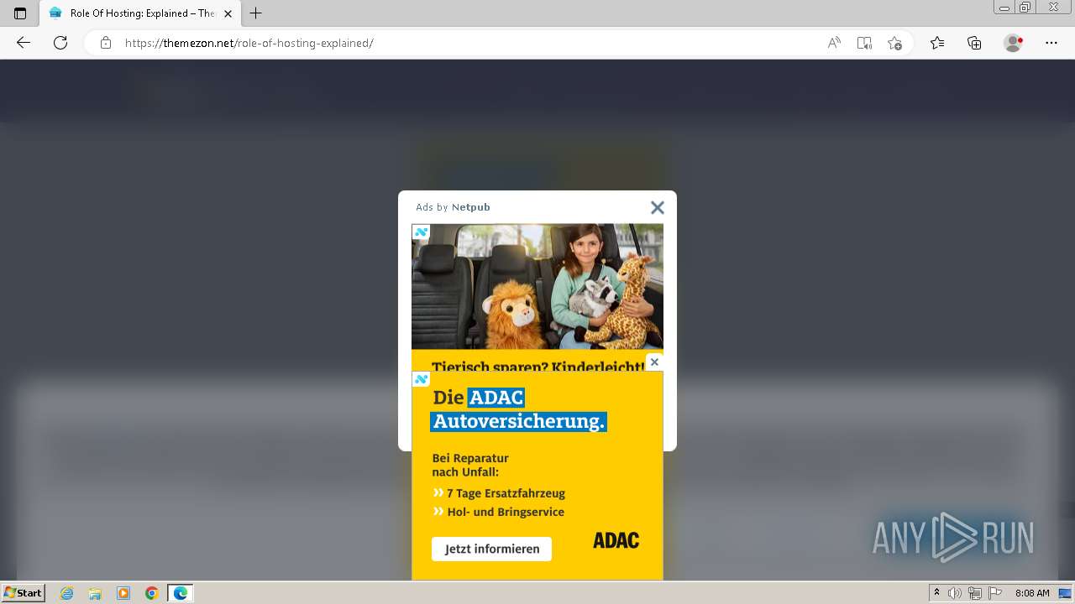Image resolution: width=1075 pixels, height=604 pixels.
Task: Click the ad badge on ADAC Autoversicherung banner
Action: 421,379
